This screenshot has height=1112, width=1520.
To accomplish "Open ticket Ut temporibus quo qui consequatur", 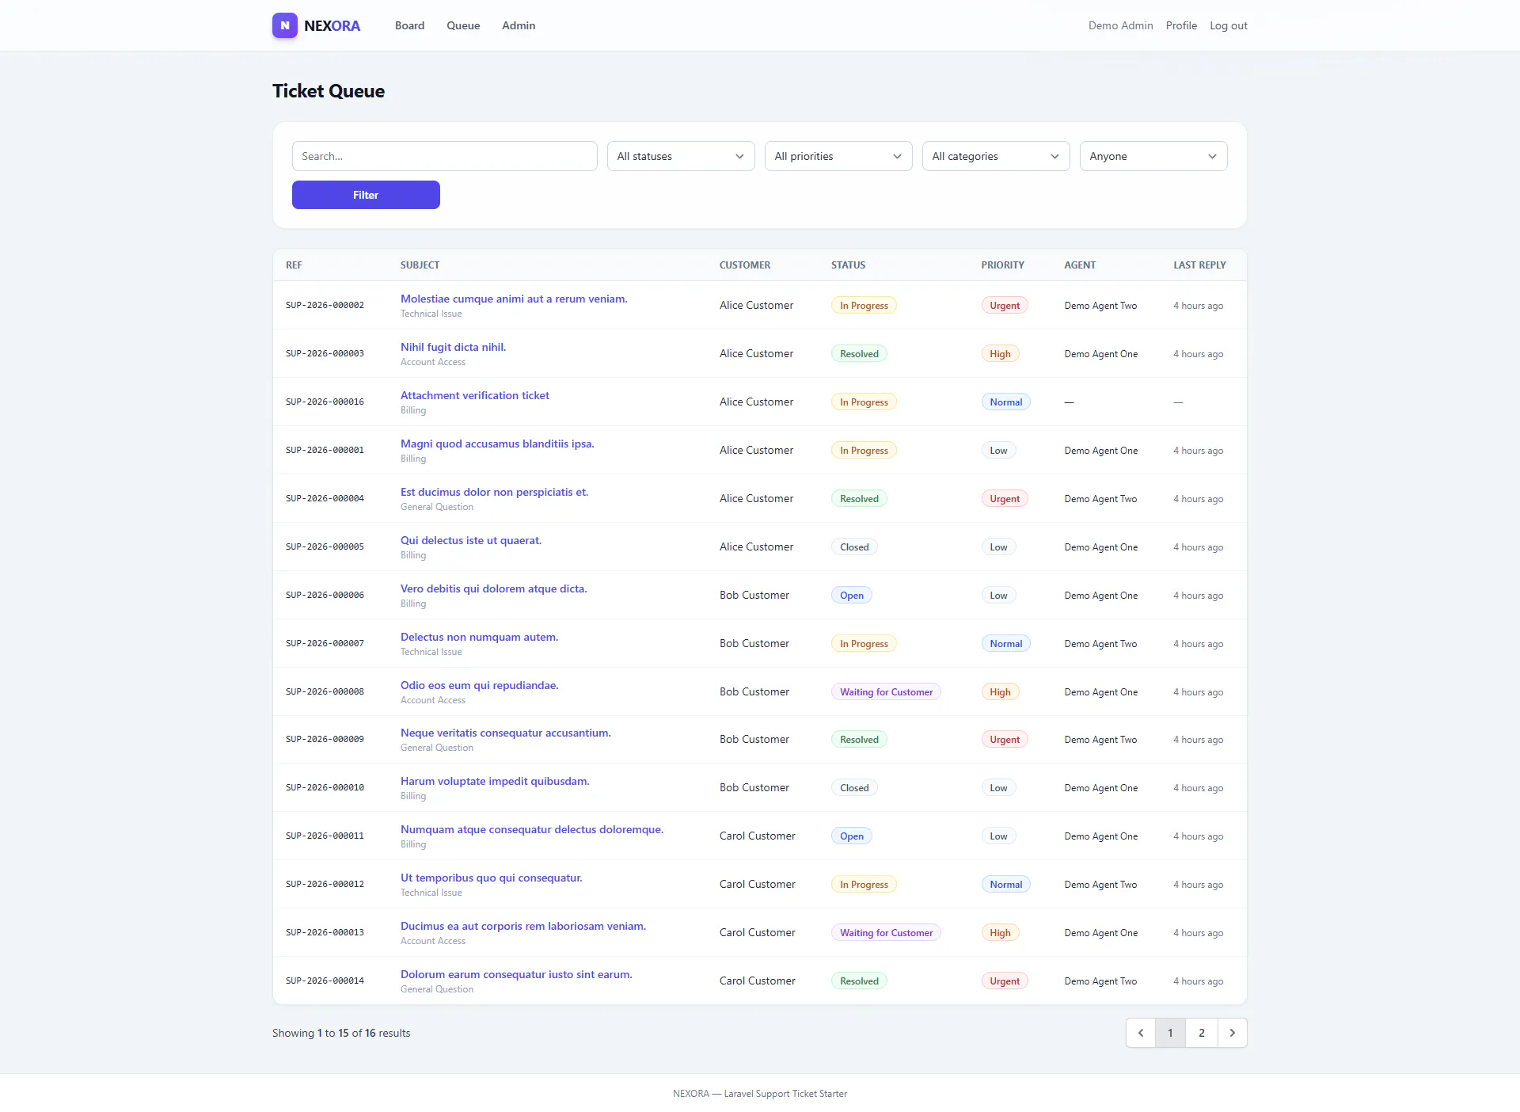I will tap(491, 878).
